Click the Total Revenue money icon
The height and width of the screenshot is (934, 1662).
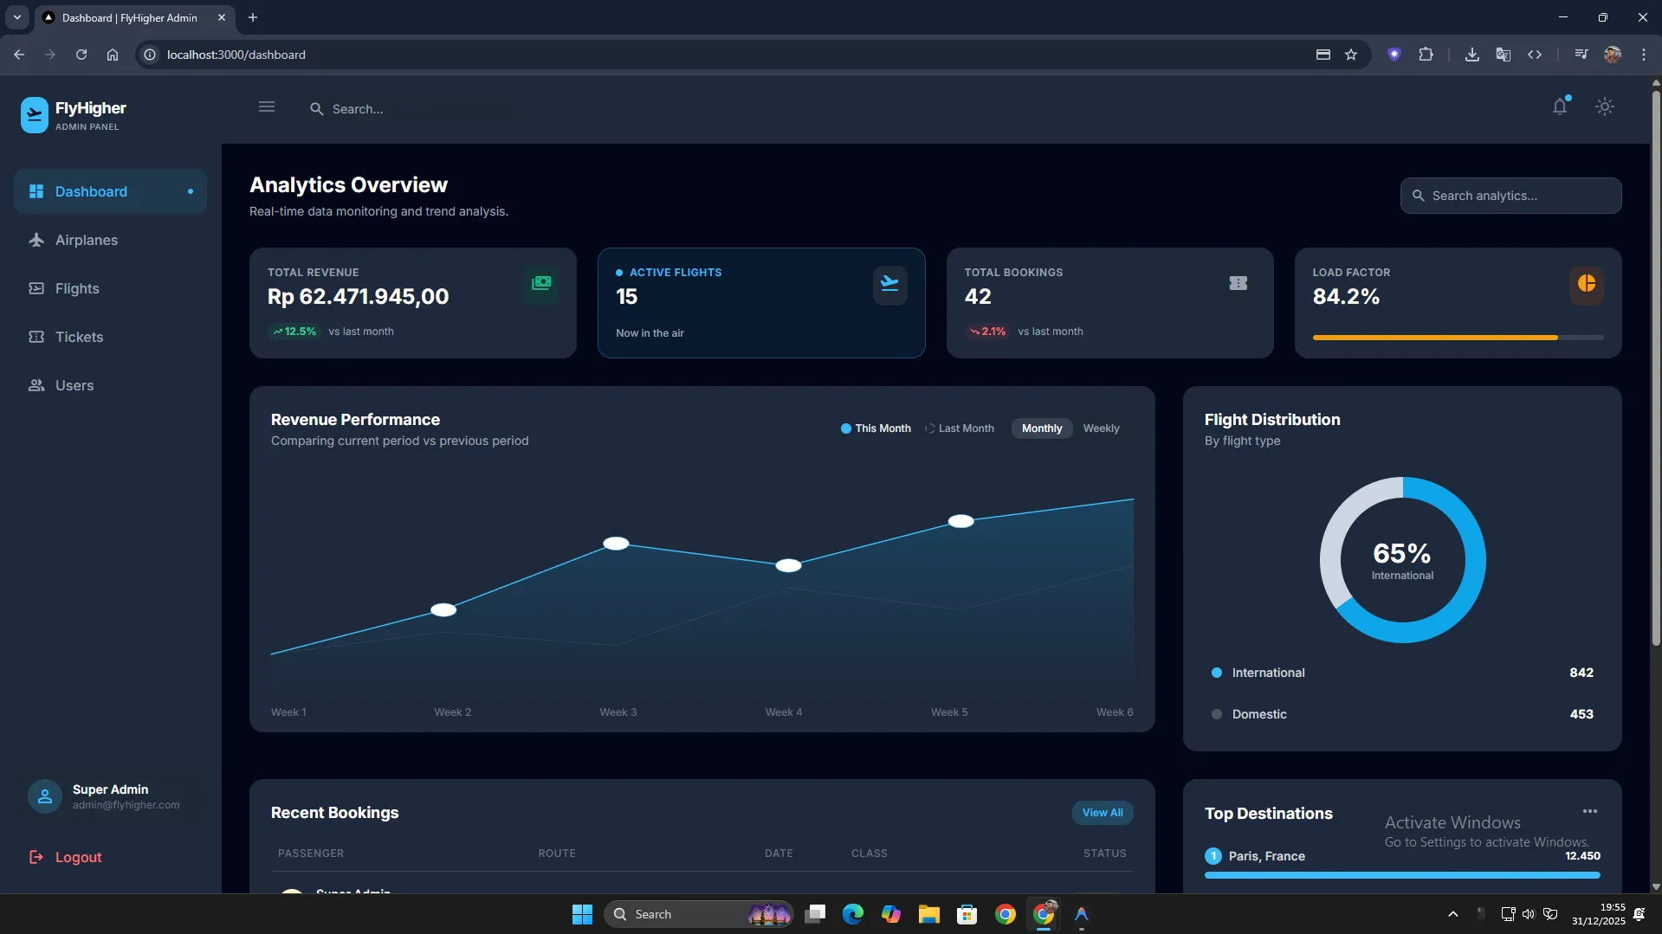click(x=541, y=284)
